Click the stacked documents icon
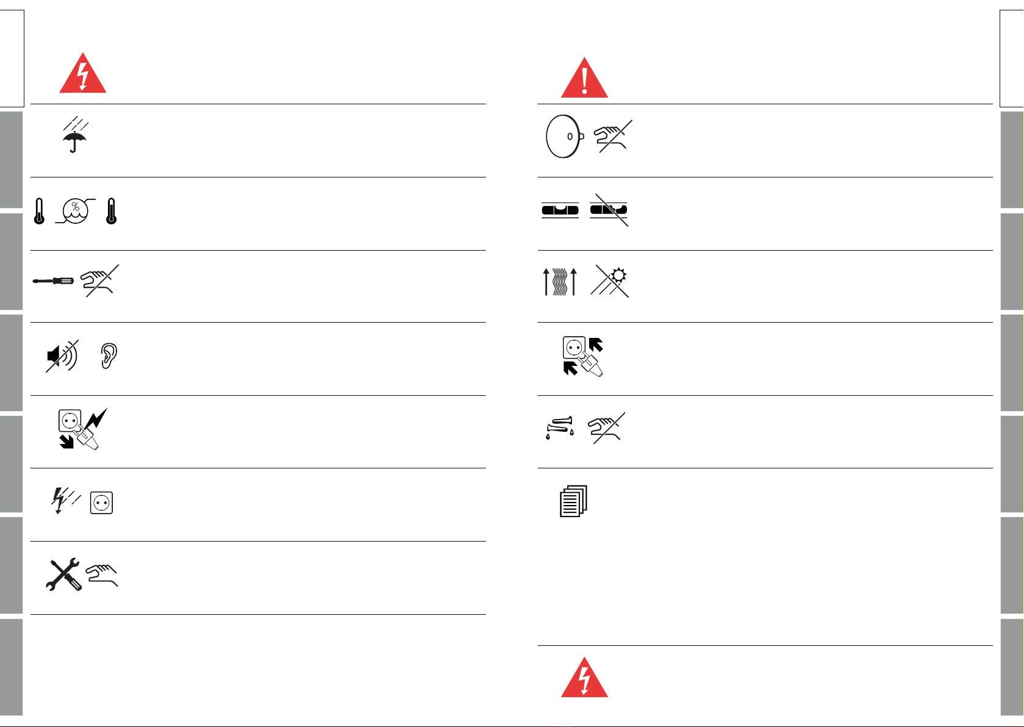 point(573,501)
